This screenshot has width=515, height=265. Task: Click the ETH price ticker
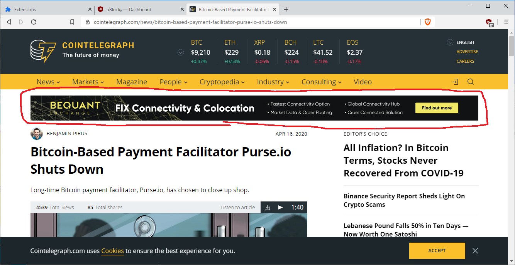pyautogui.click(x=232, y=52)
